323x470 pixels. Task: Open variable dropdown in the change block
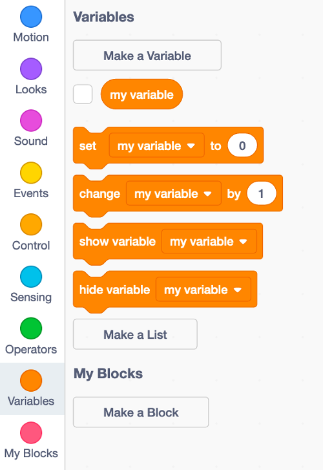(x=174, y=194)
